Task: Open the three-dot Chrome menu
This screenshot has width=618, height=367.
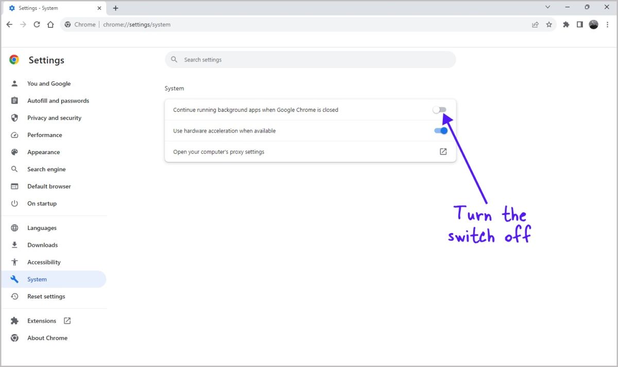Action: tap(608, 24)
